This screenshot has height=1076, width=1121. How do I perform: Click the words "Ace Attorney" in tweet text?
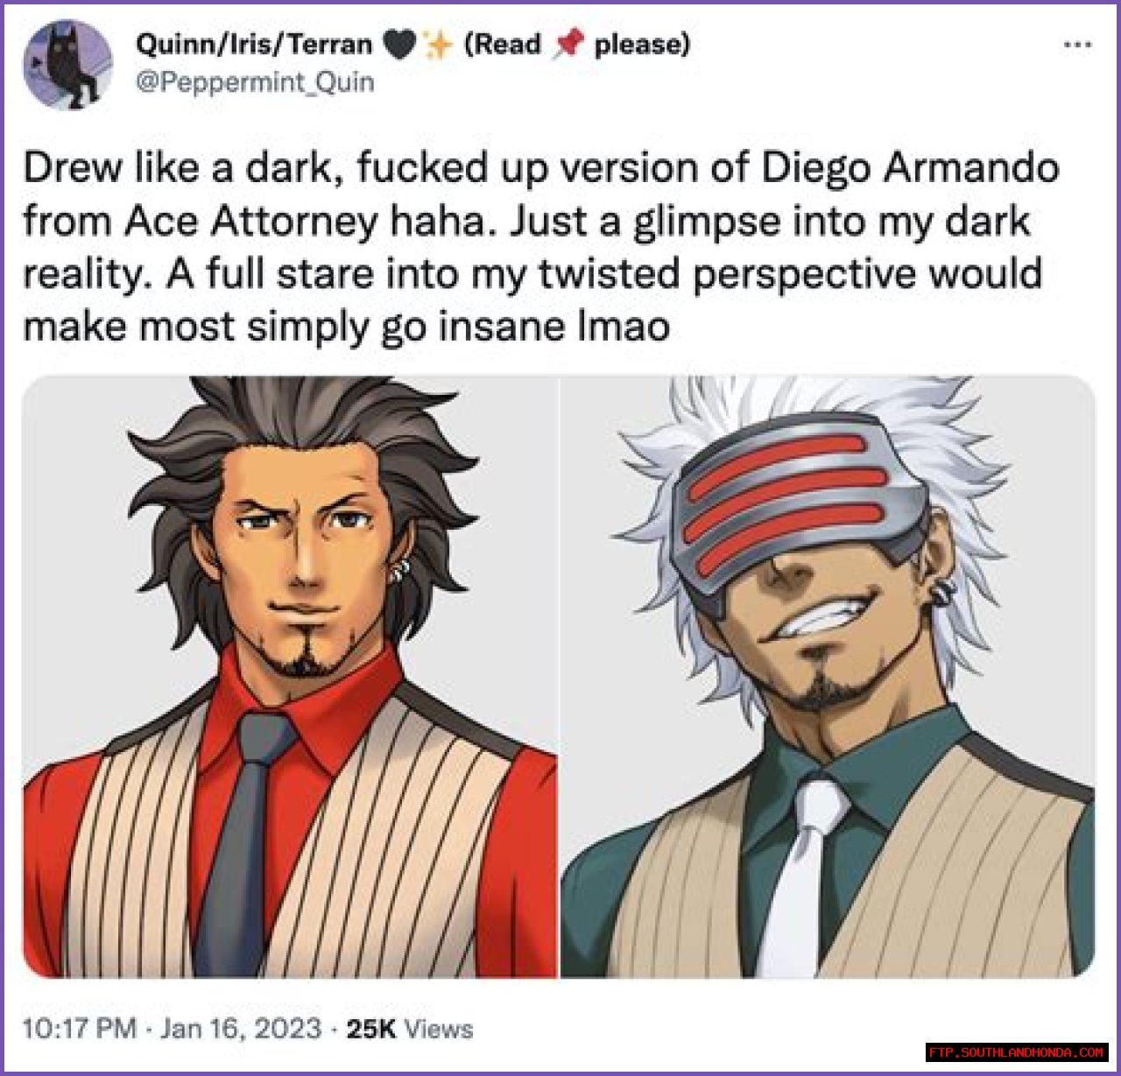[250, 222]
